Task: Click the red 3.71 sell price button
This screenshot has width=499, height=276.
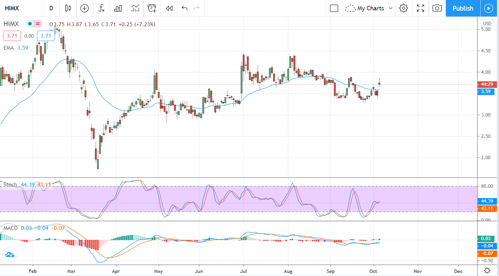Action: coord(12,36)
